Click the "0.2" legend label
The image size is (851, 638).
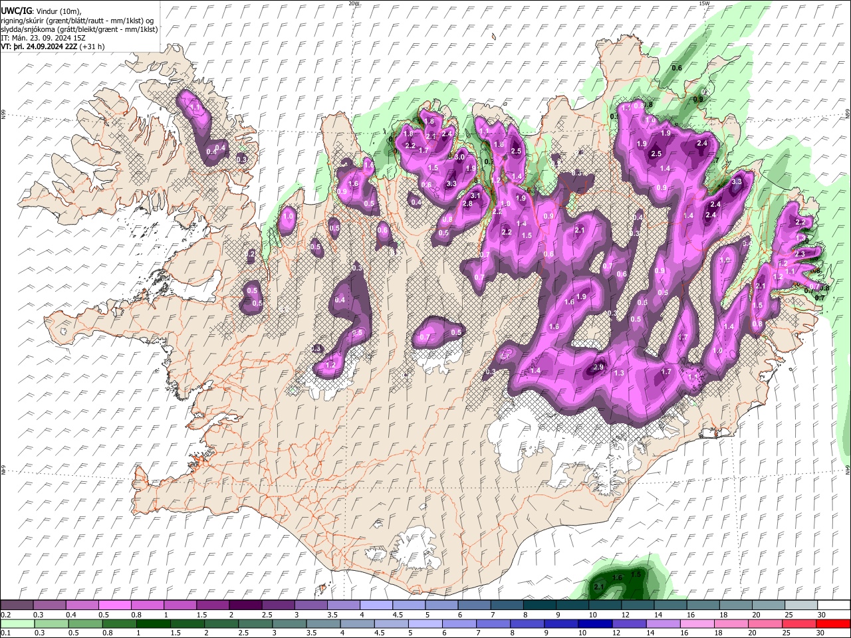[x=5, y=615]
